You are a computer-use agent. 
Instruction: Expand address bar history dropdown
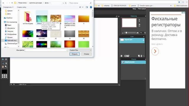63,3
